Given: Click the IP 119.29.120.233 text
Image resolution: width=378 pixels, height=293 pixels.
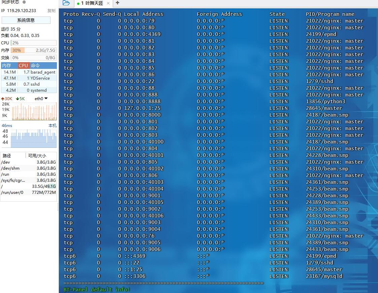Looking at the screenshot, I should tap(19, 11).
